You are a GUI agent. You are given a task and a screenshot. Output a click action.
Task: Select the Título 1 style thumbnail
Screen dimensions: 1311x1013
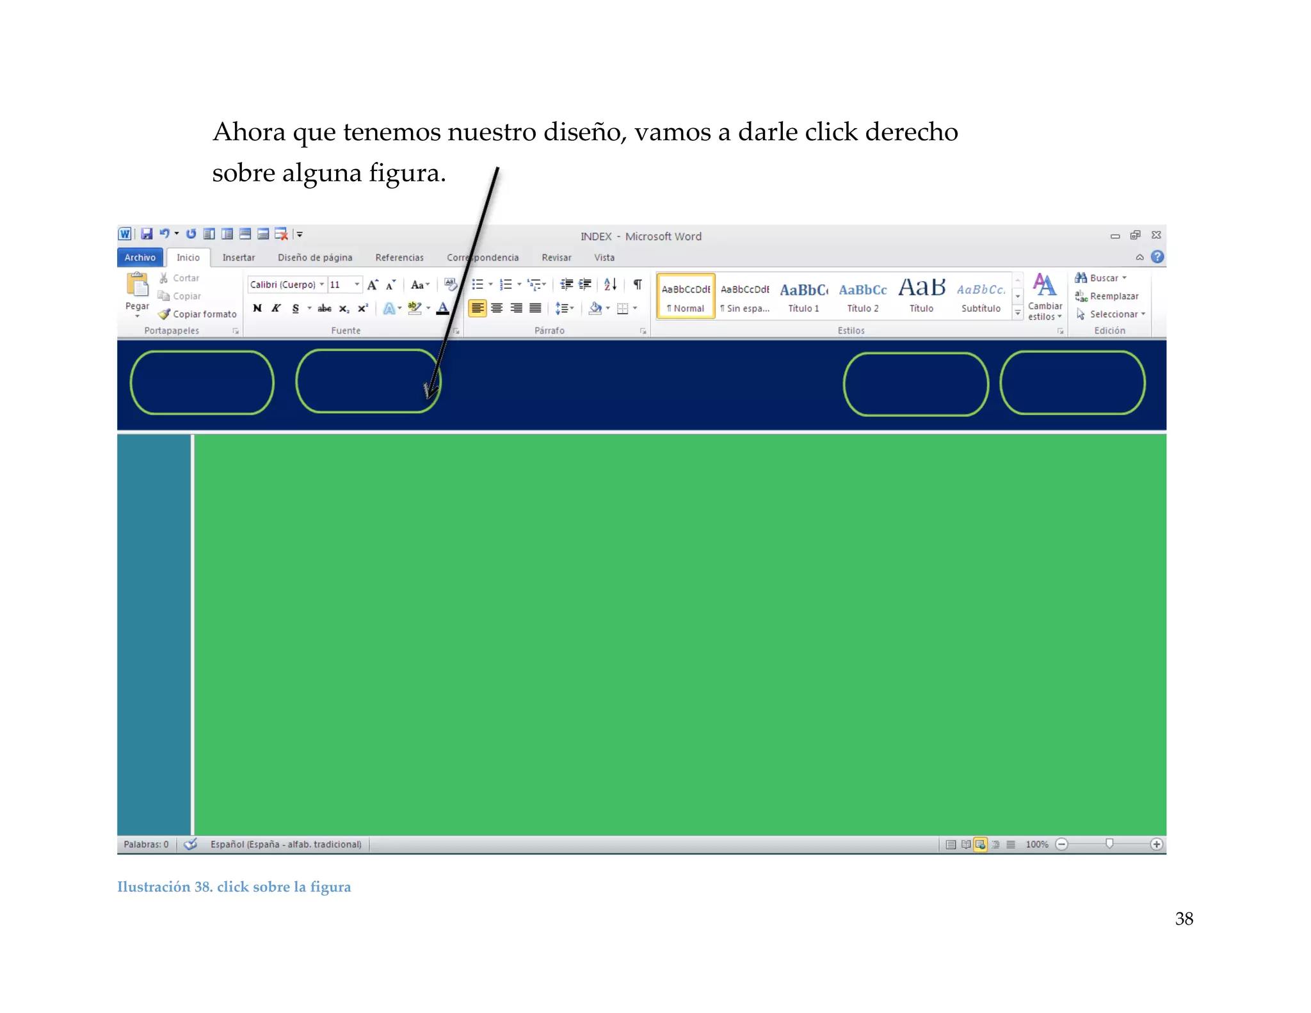tap(803, 296)
